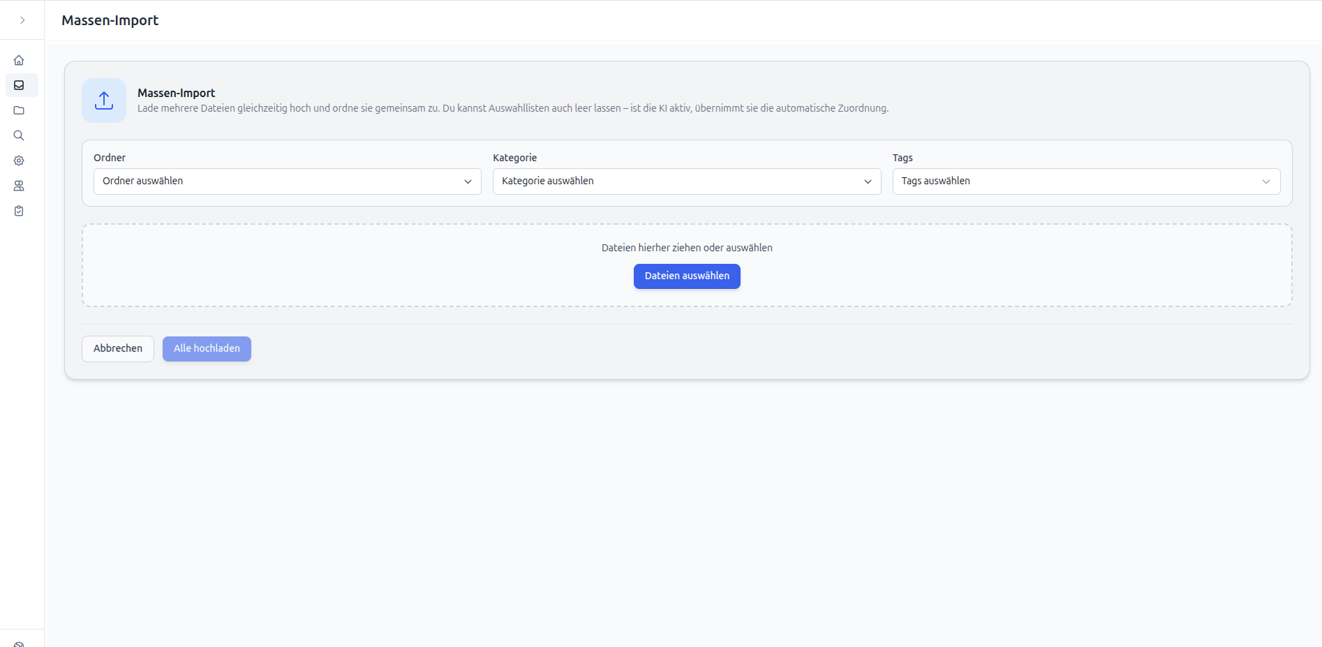The height and width of the screenshot is (647, 1322).
Task: Open the users icon in sidebar
Action: coord(19,186)
